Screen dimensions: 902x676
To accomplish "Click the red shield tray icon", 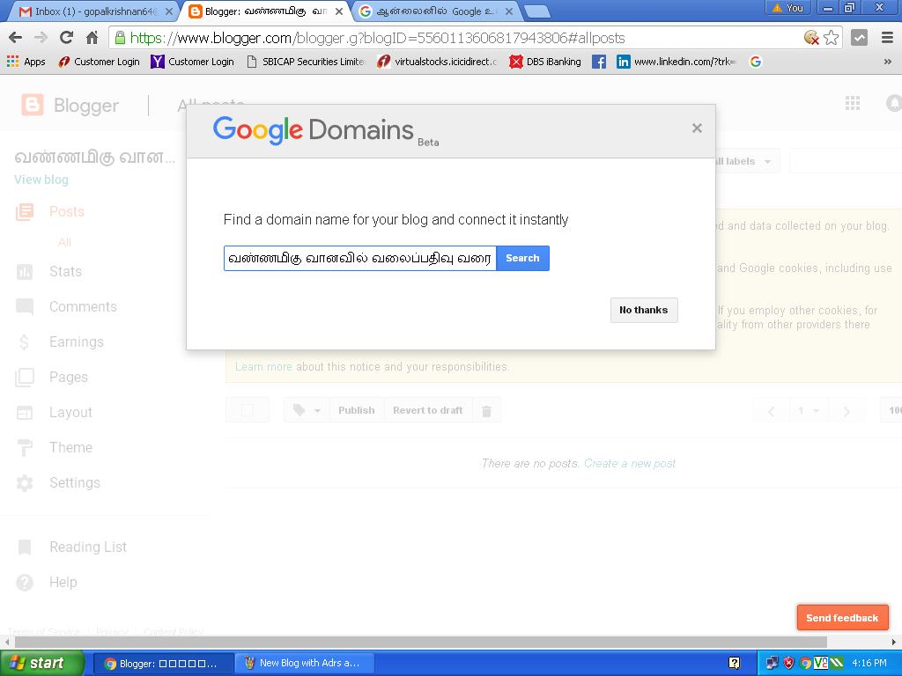I will tap(788, 663).
